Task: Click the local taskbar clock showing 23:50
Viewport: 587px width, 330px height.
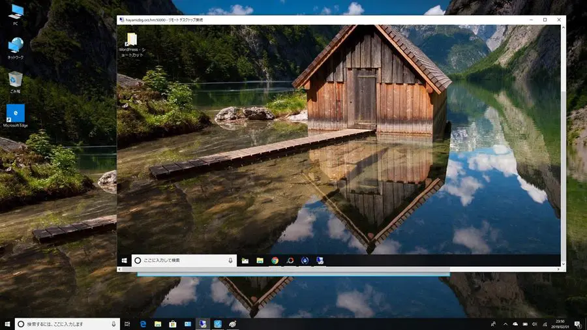Action: point(560,323)
